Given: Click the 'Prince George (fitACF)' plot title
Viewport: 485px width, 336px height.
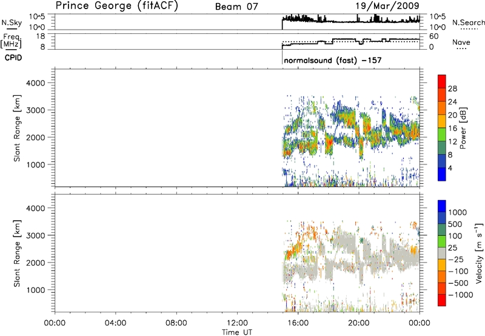Looking at the screenshot, I should (x=116, y=5).
